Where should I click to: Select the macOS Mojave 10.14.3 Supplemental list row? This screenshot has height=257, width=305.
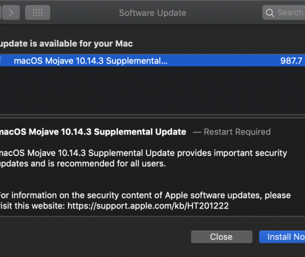click(x=152, y=60)
